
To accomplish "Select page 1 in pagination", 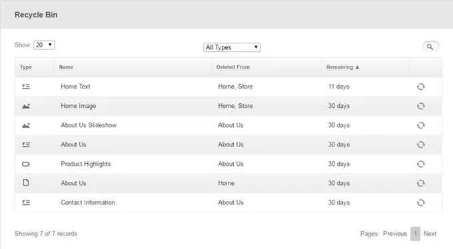I will [x=416, y=234].
